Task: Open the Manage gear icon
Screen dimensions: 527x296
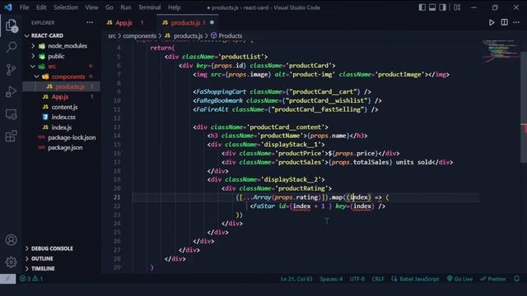Action: (11, 261)
